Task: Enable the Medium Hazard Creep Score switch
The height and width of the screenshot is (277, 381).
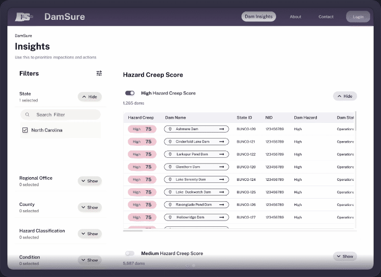Action: pyautogui.click(x=130, y=253)
